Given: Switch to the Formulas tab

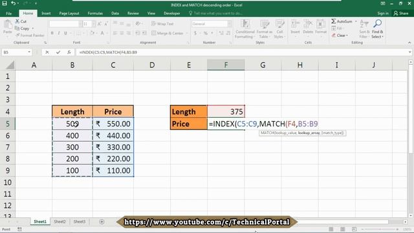Looking at the screenshot, I should point(95,13).
